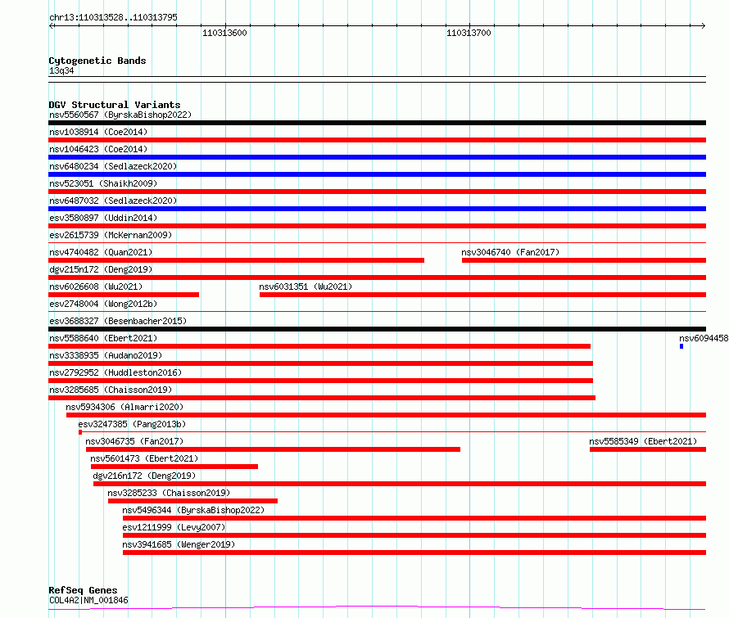Open the nsv3941685 (Wenger2019) label

[179, 544]
